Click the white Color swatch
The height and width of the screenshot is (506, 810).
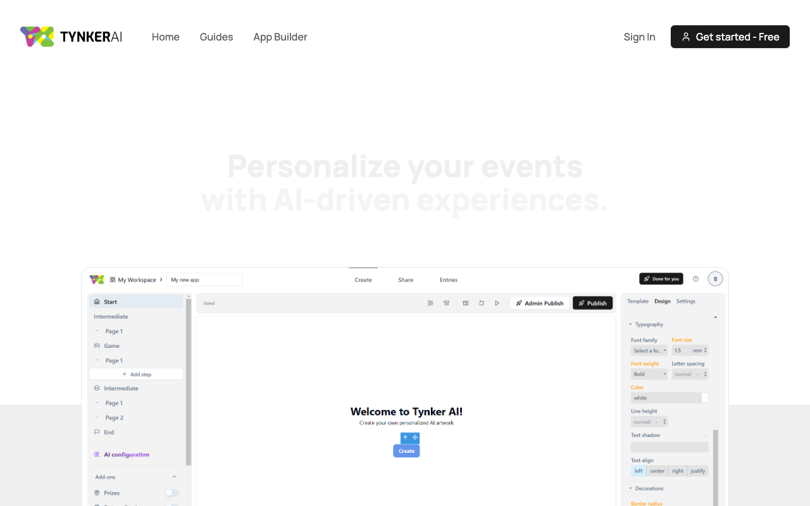pyautogui.click(x=705, y=398)
